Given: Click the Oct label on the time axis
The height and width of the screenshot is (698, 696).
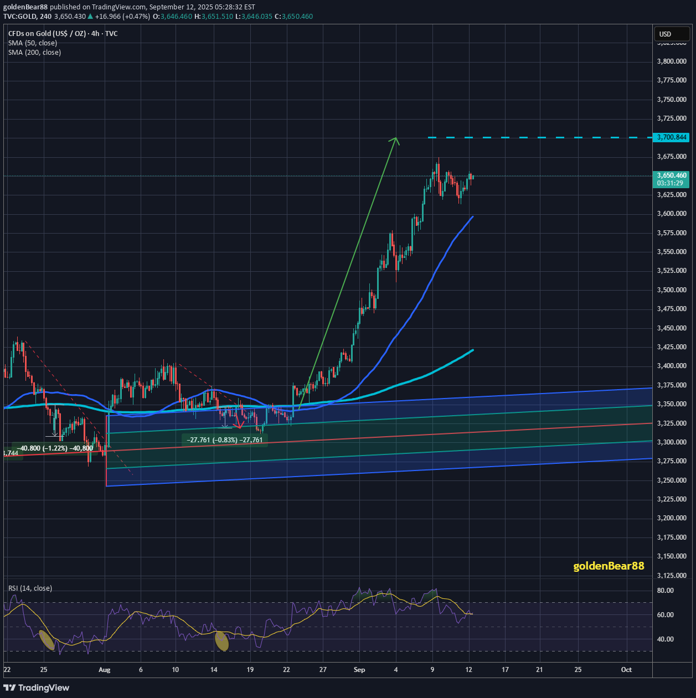Looking at the screenshot, I should 626,670.
